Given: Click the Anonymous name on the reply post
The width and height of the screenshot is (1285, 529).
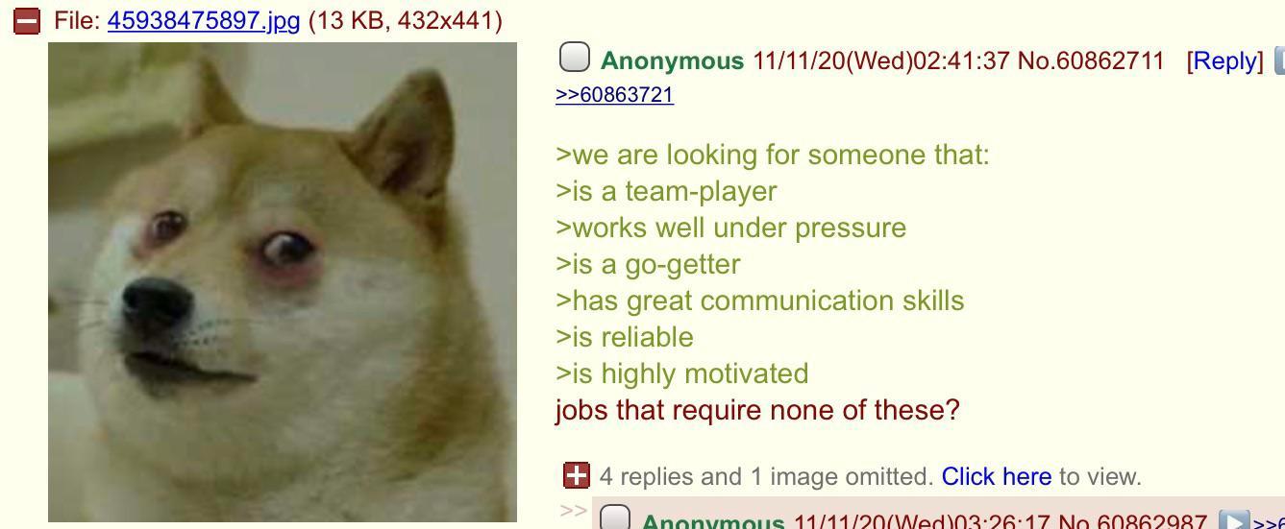Looking at the screenshot, I should [x=712, y=522].
